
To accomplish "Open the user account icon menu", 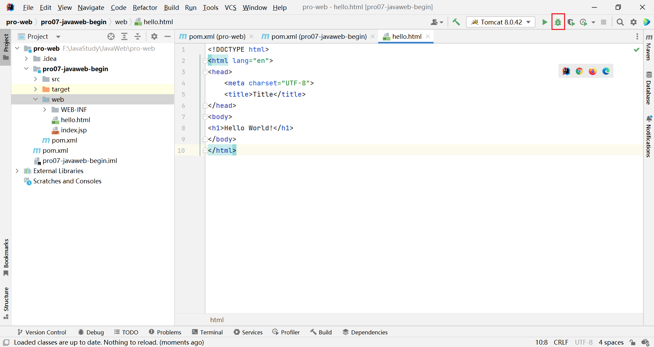I will 437,22.
